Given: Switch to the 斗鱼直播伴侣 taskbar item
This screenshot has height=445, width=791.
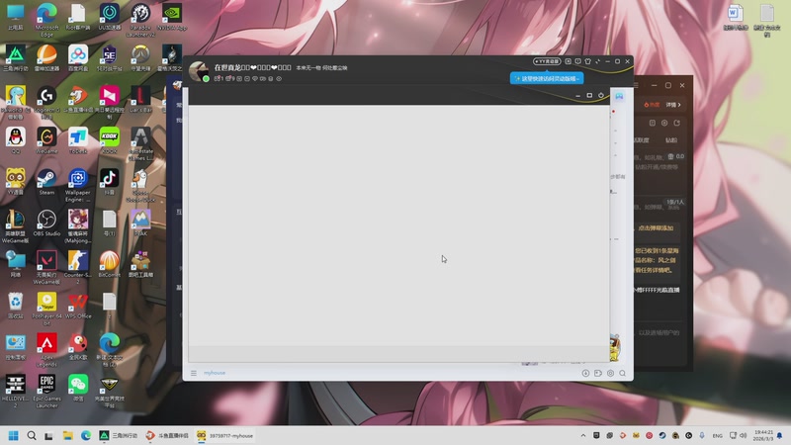Looking at the screenshot, I should [x=166, y=435].
